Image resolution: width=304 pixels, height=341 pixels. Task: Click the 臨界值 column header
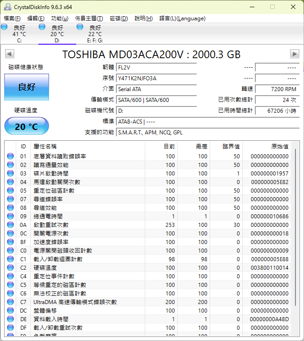coord(226,146)
